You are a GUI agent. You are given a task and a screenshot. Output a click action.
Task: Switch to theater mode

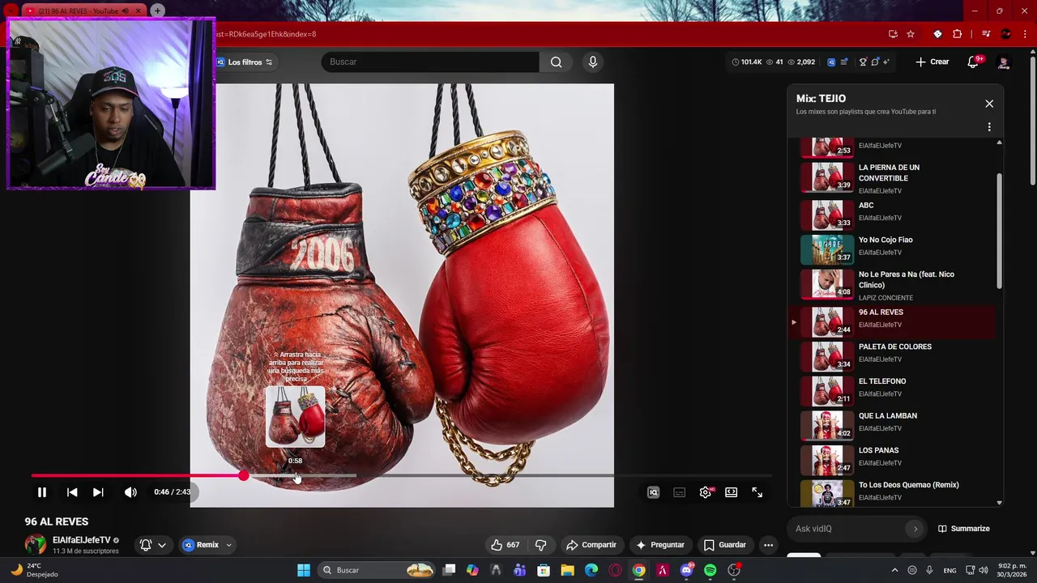pos(732,492)
